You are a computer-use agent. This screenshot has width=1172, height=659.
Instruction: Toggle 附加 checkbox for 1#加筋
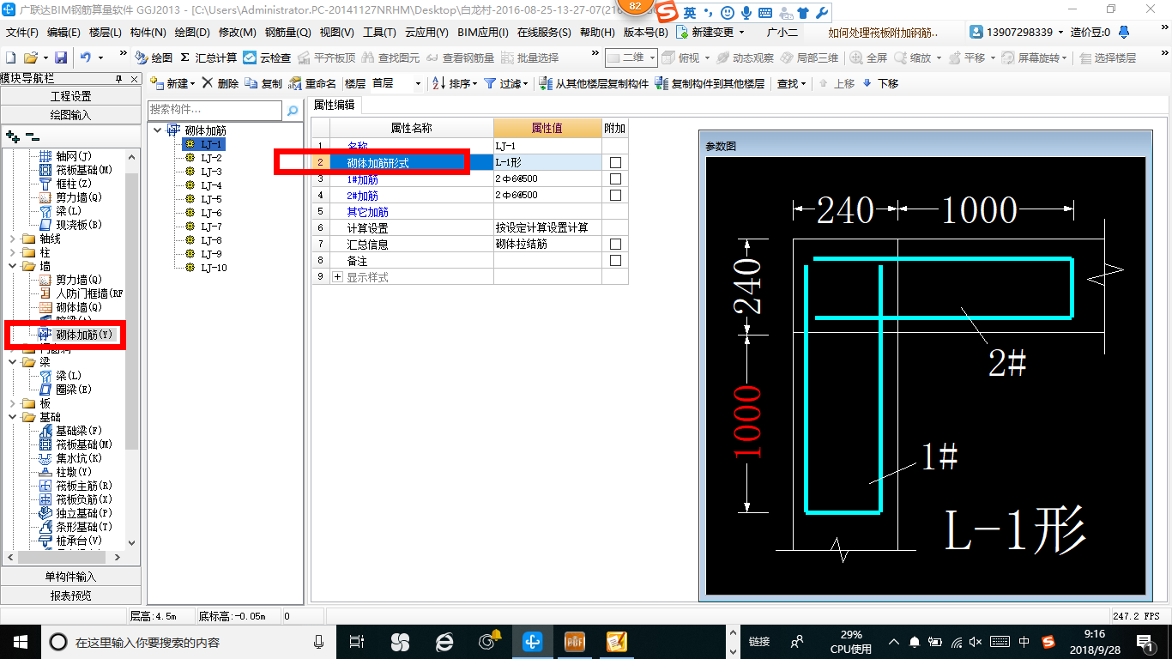coord(615,179)
